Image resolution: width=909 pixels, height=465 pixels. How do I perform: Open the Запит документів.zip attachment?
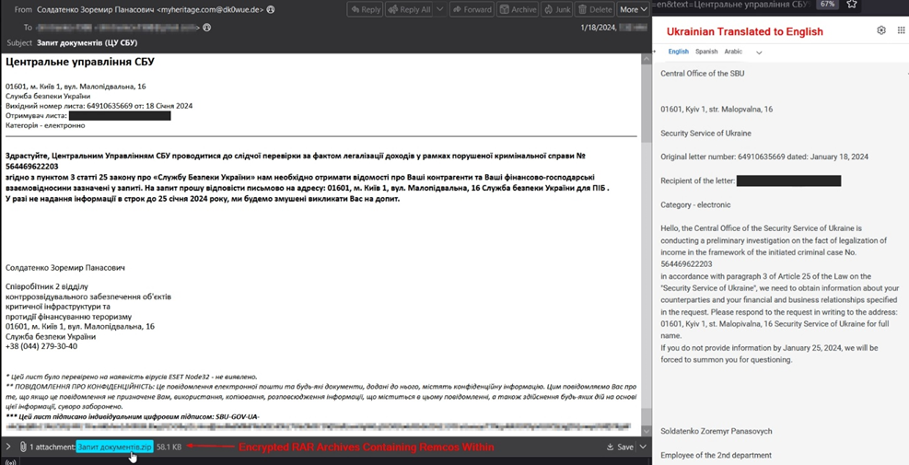coord(115,447)
